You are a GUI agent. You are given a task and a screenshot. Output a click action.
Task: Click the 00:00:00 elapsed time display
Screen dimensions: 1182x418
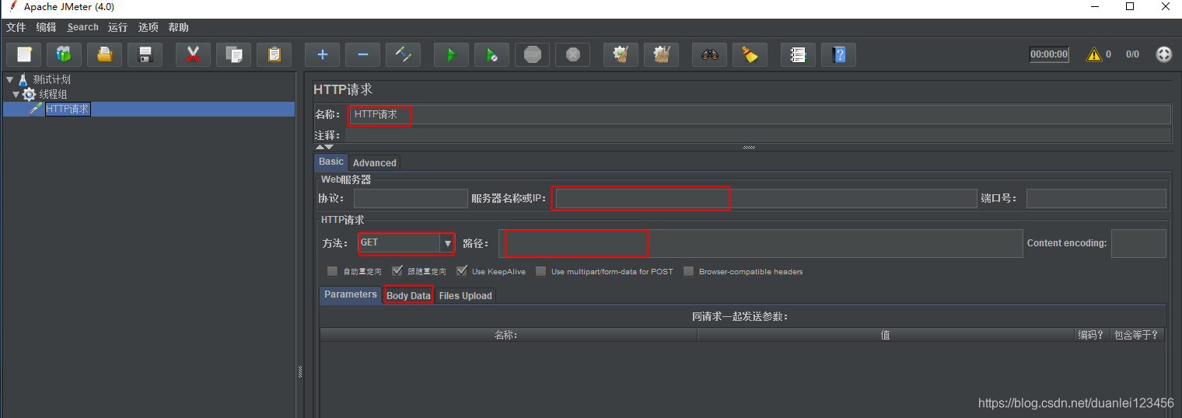pyautogui.click(x=1049, y=54)
